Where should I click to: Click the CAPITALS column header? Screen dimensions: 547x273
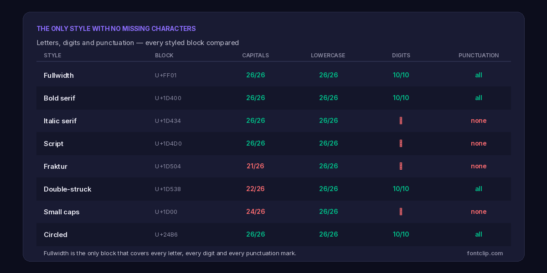[x=255, y=56]
